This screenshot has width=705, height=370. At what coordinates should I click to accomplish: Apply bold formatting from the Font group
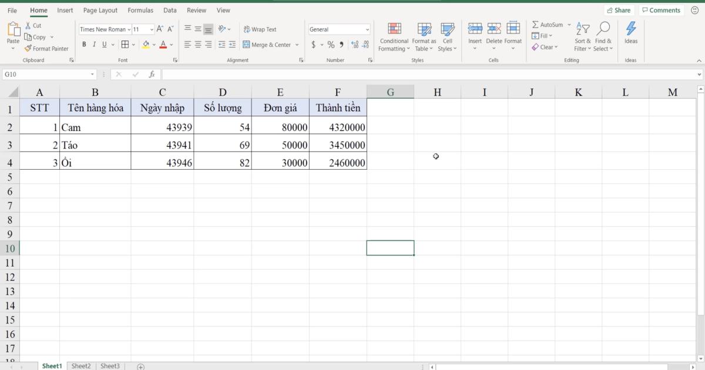click(84, 44)
